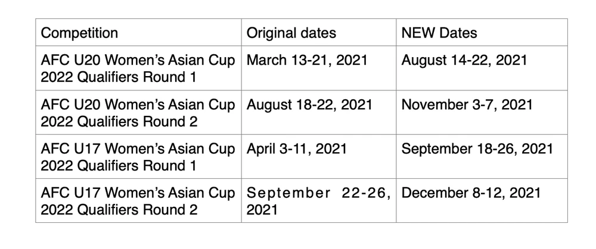The height and width of the screenshot is (249, 596).
Task: Click the word "April" in the table
Action: (x=259, y=149)
